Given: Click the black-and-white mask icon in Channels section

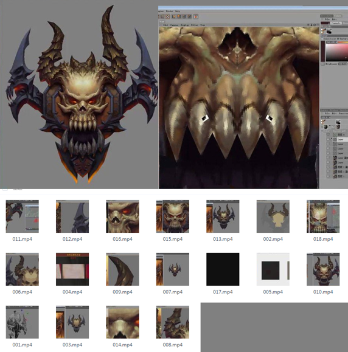Looking at the screenshot, I should [x=329, y=31].
